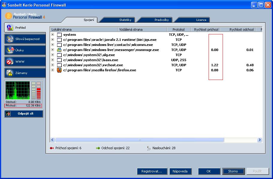Click the system process icon

point(59,35)
